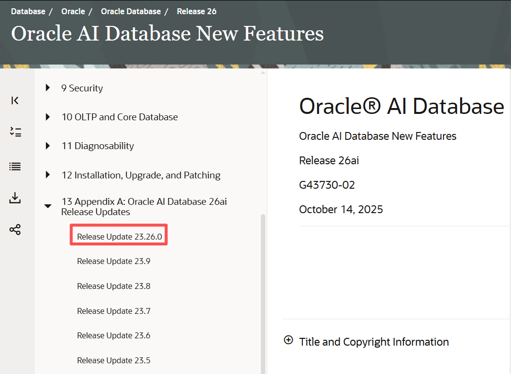Expand Title and Copyright Information plus icon

tap(288, 340)
